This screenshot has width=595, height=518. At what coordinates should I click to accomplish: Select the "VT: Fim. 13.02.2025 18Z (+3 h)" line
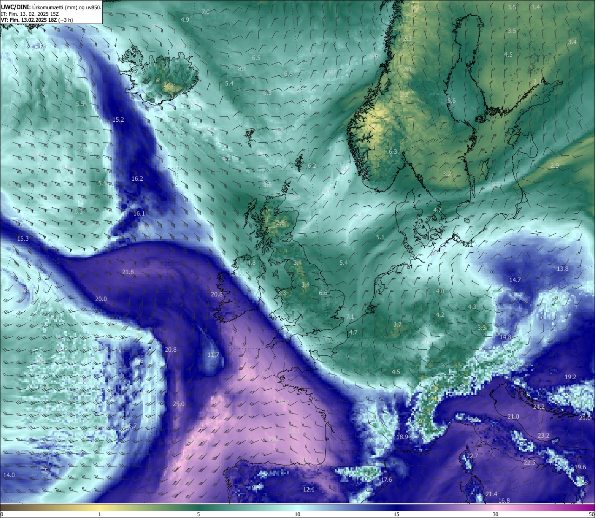point(36,20)
